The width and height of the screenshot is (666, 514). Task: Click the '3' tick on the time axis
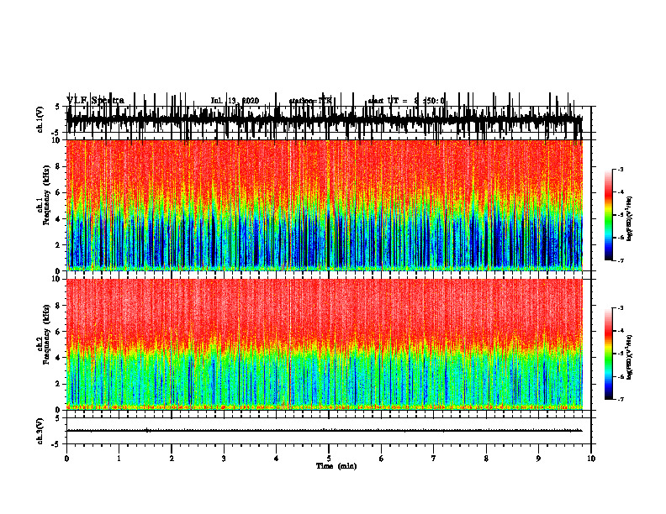pyautogui.click(x=224, y=459)
